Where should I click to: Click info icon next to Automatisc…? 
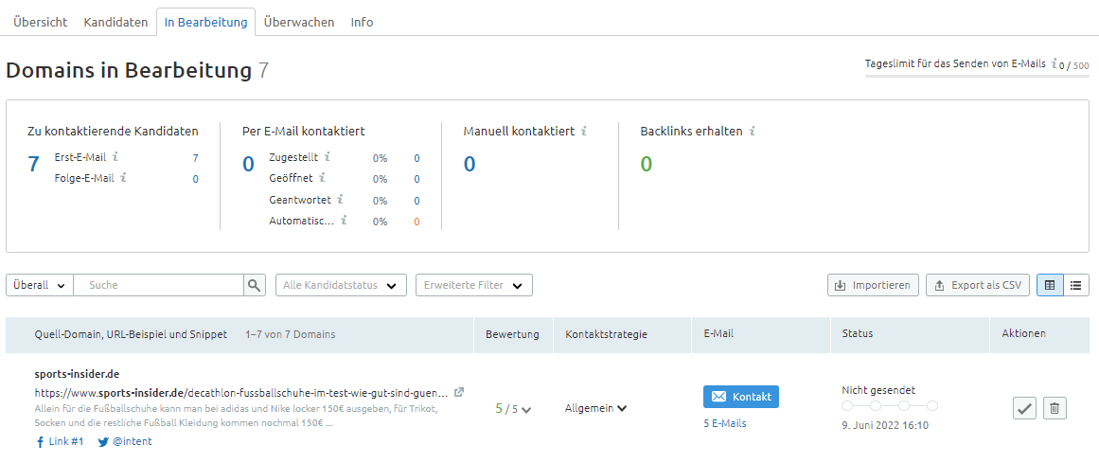coord(344,221)
